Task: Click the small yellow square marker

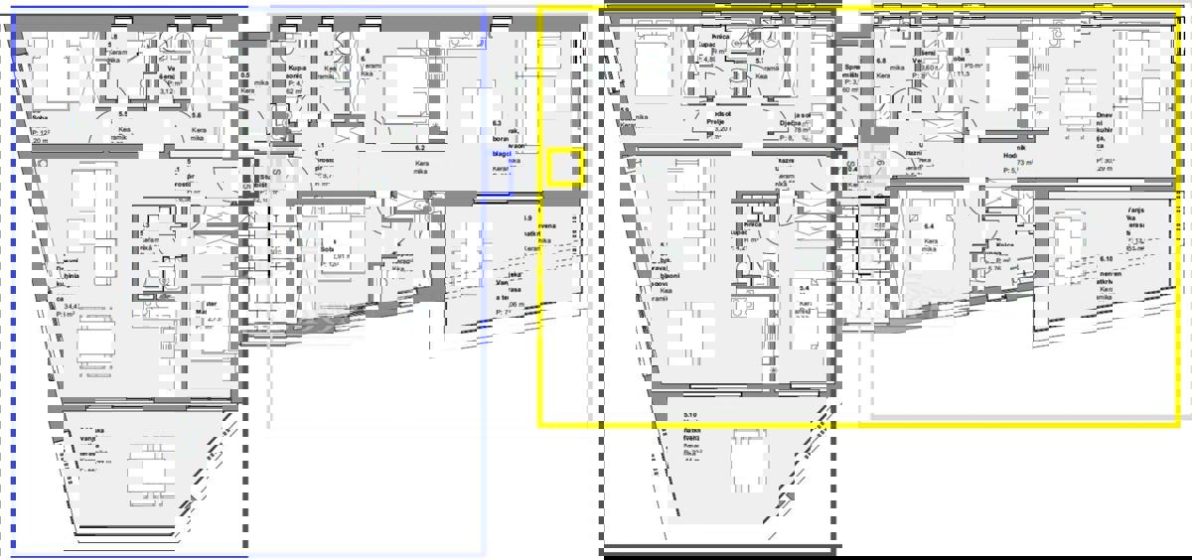Action: tap(565, 167)
